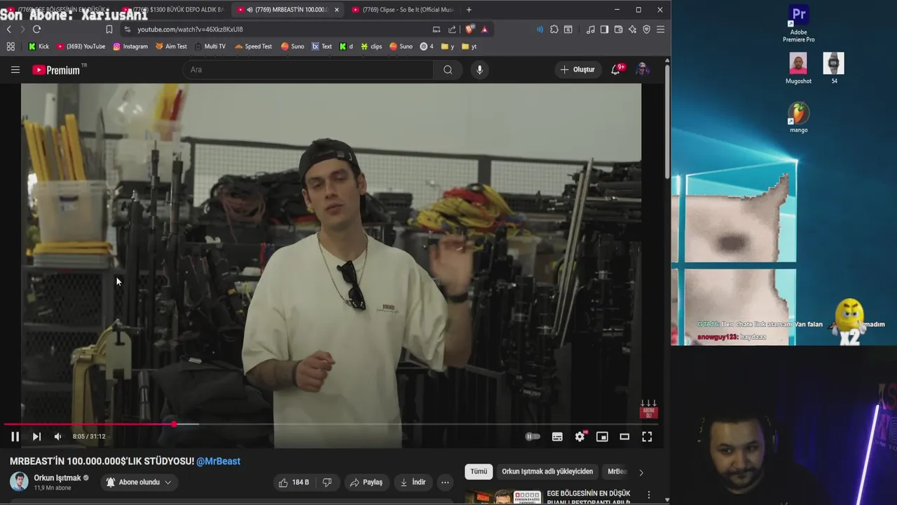The width and height of the screenshot is (897, 505).
Task: Toggle subtitles/captions in the player
Action: (x=557, y=436)
